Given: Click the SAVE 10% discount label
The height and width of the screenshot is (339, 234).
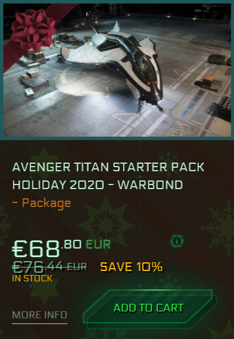Looking at the screenshot, I should pyautogui.click(x=131, y=267).
